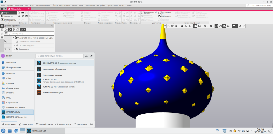Click the tree search field Поиск
The height and width of the screenshot is (134, 273).
click(31, 34)
